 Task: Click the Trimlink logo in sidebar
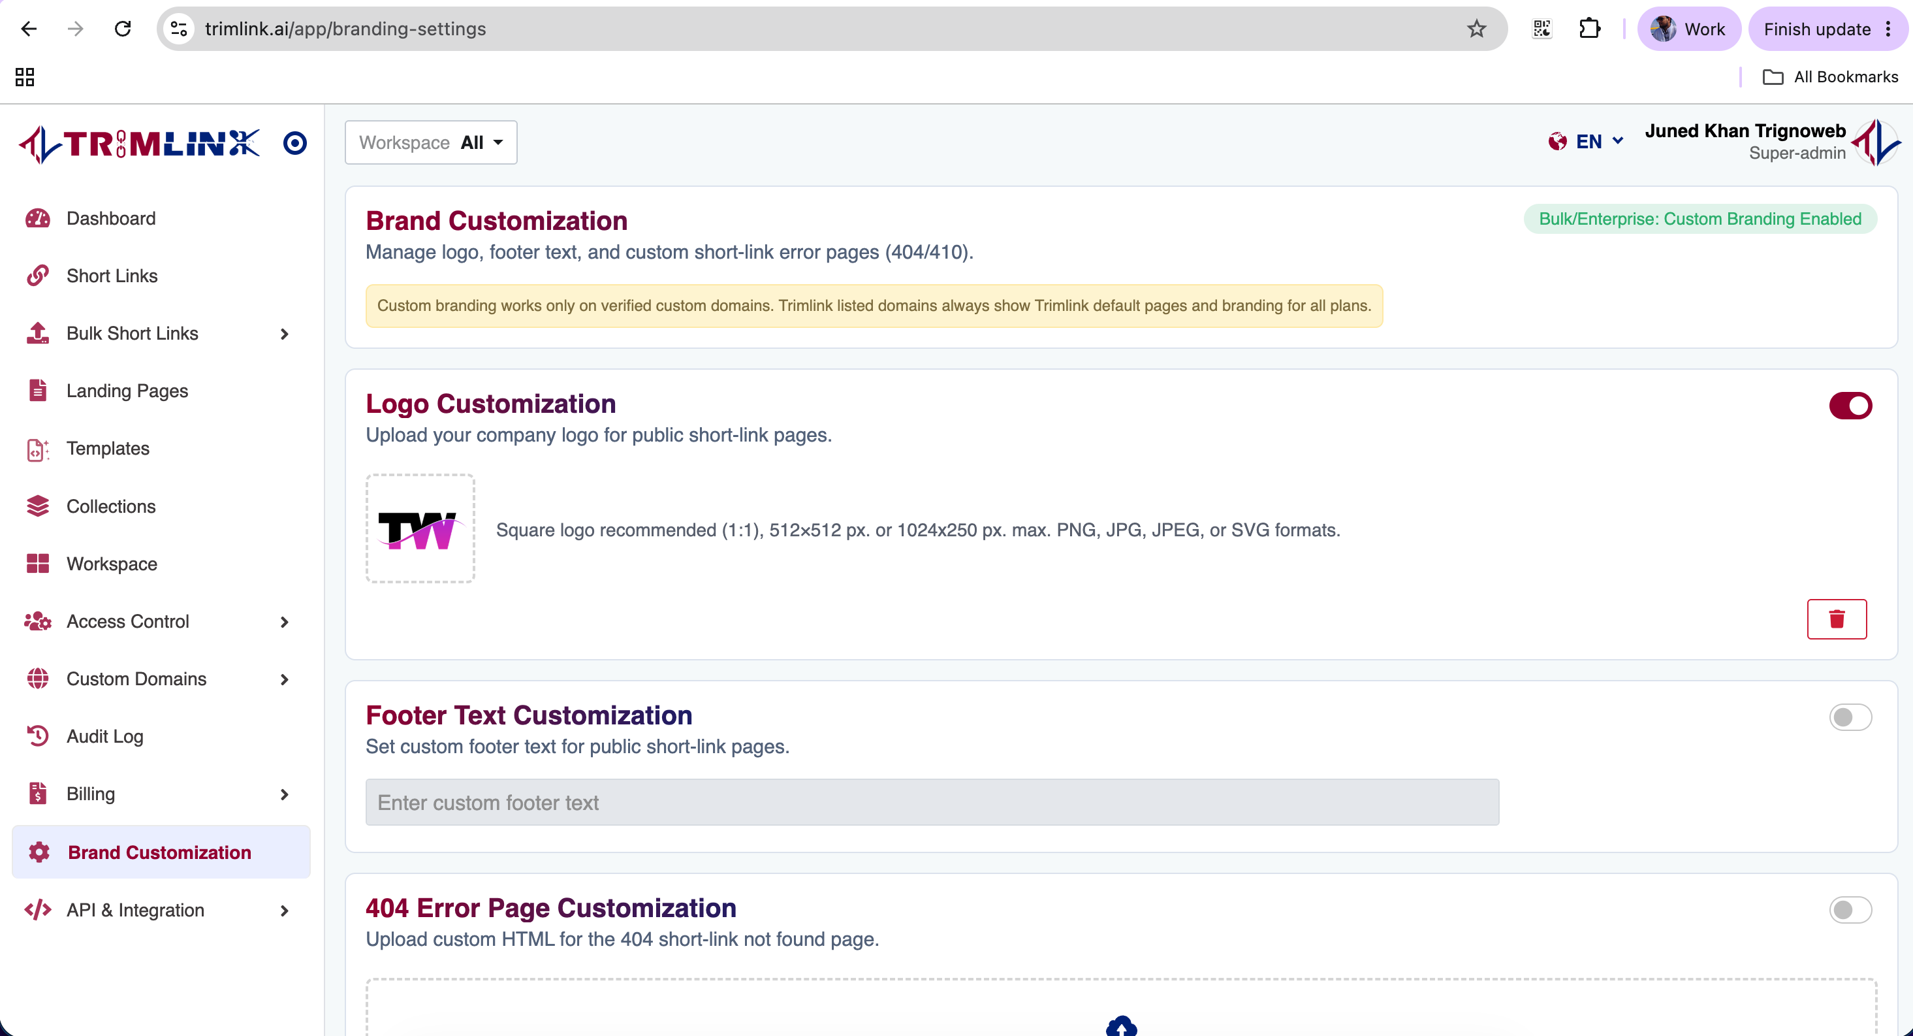tap(140, 144)
